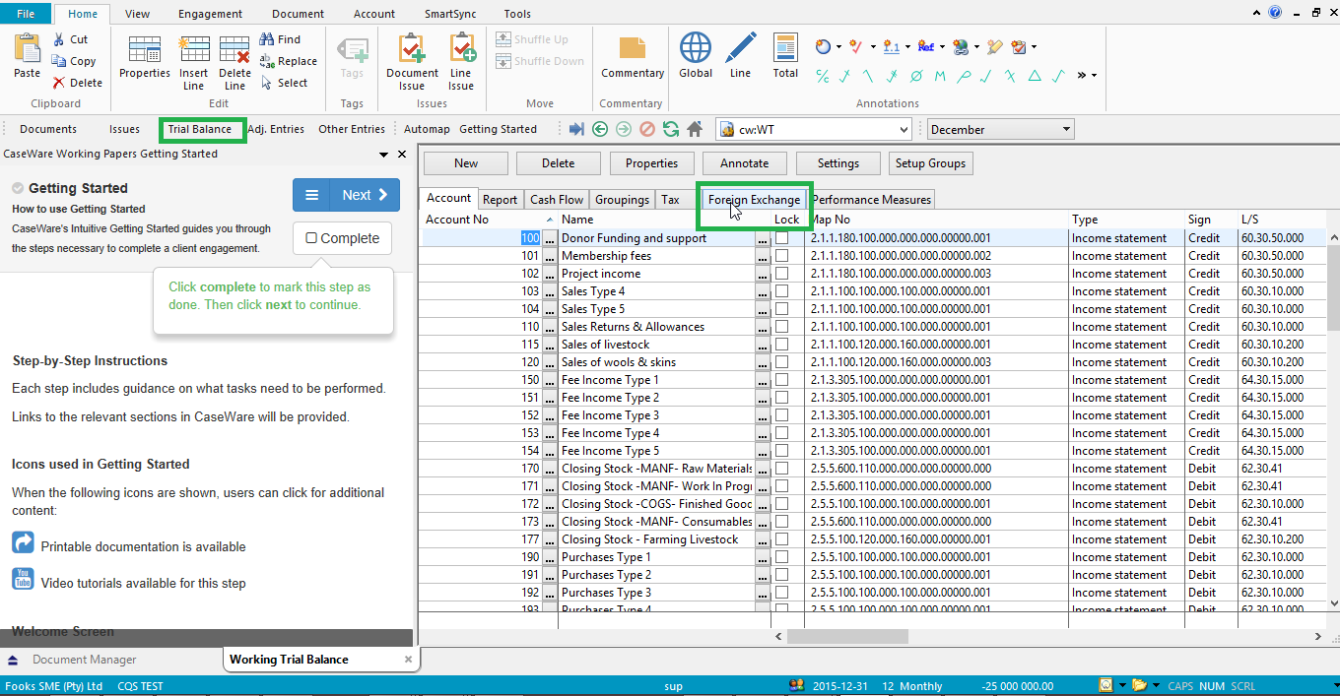Go to home using house icon

click(695, 129)
